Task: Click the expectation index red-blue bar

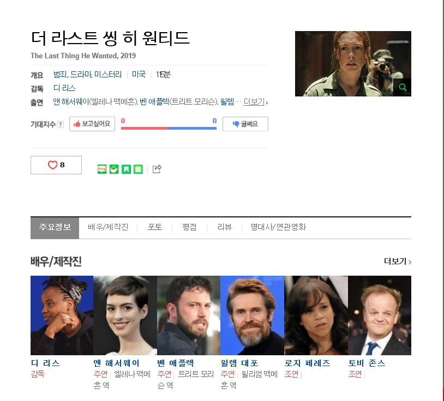Action: pyautogui.click(x=169, y=128)
